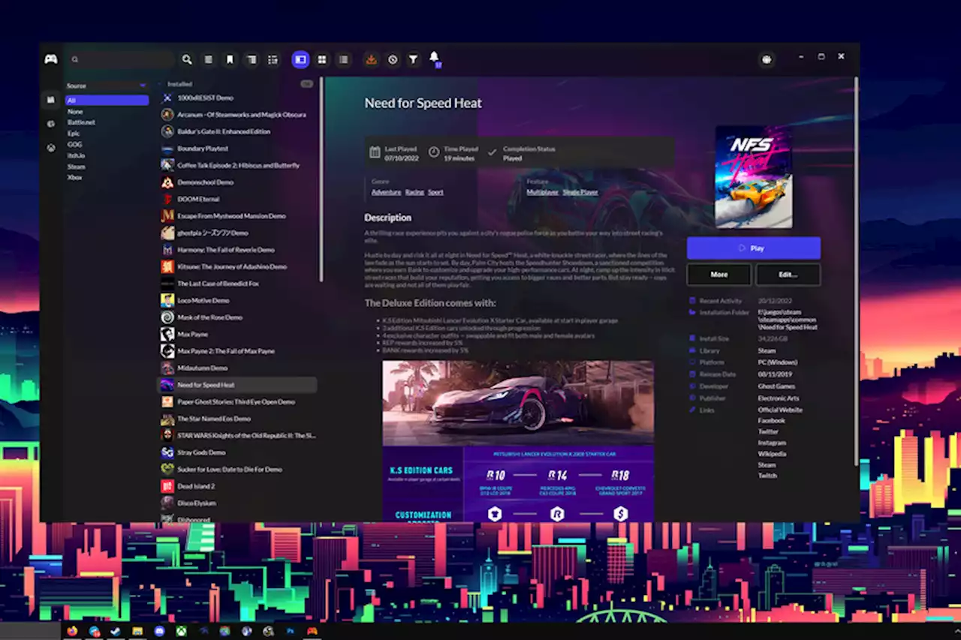Select DOOM Eternal in the game list
Viewport: 961px width, 640px height.
[x=236, y=199]
